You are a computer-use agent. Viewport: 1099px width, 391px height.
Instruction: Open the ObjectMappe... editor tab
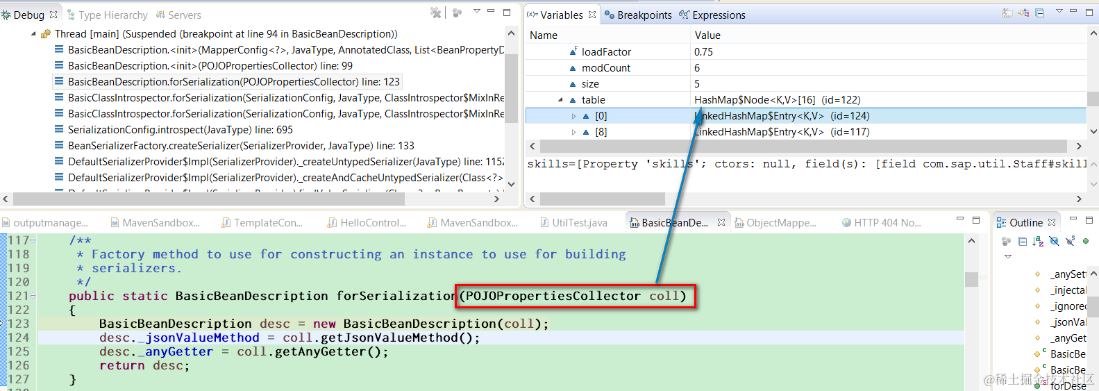[775, 223]
